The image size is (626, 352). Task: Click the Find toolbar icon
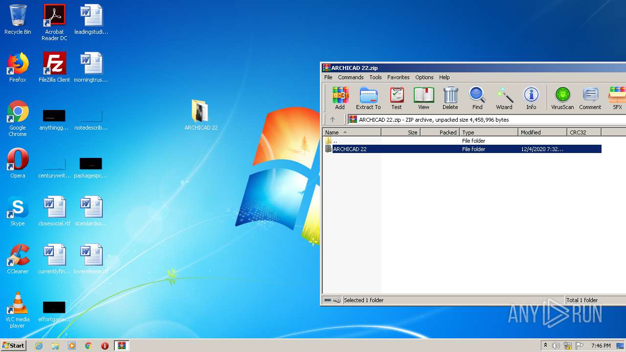[x=477, y=98]
